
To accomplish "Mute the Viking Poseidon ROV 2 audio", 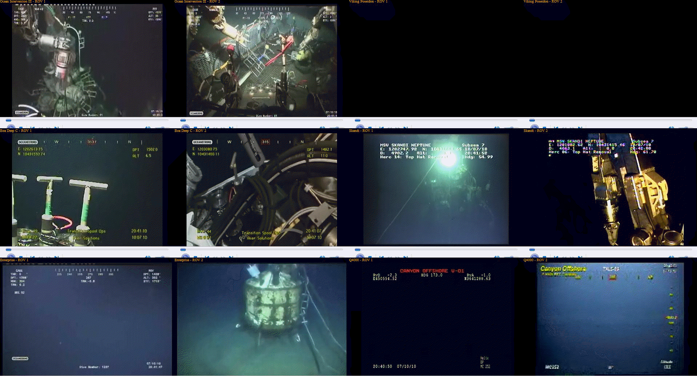I will (x=671, y=128).
